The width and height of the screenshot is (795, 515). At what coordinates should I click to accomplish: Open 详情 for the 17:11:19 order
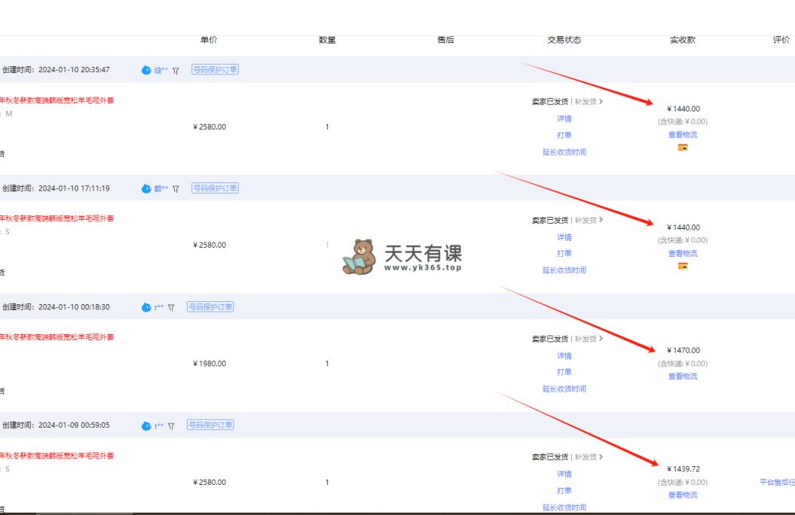click(564, 237)
